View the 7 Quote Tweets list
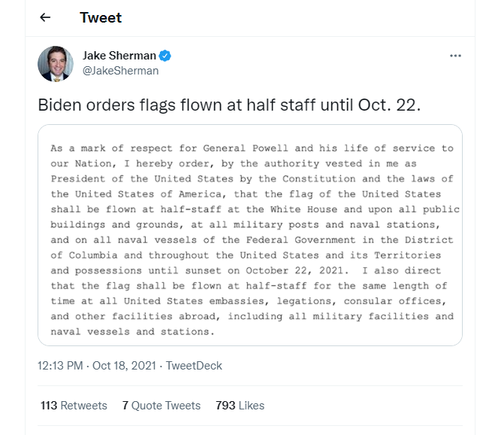 161,406
